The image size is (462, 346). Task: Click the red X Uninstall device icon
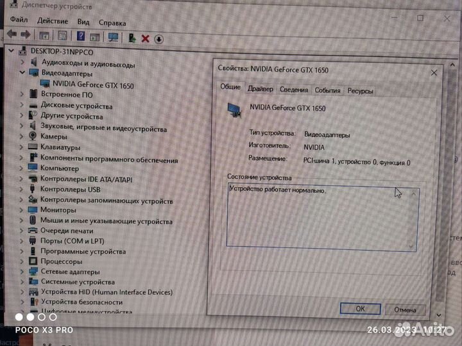tap(145, 38)
